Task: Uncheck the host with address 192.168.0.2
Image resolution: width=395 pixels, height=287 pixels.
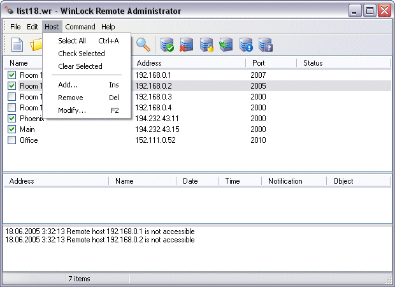Action: [11, 85]
